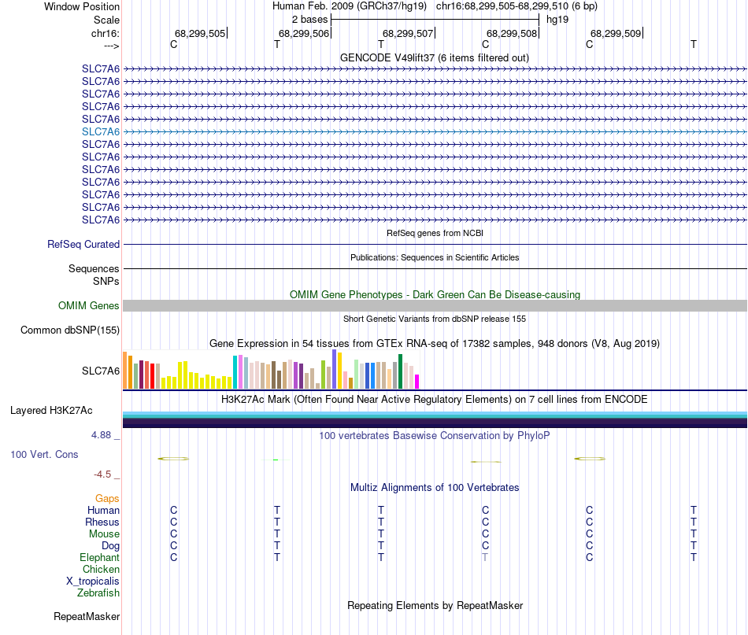Click the GENCODE V49lift37 track title
Screen dimensions: 748x635
coord(435,57)
